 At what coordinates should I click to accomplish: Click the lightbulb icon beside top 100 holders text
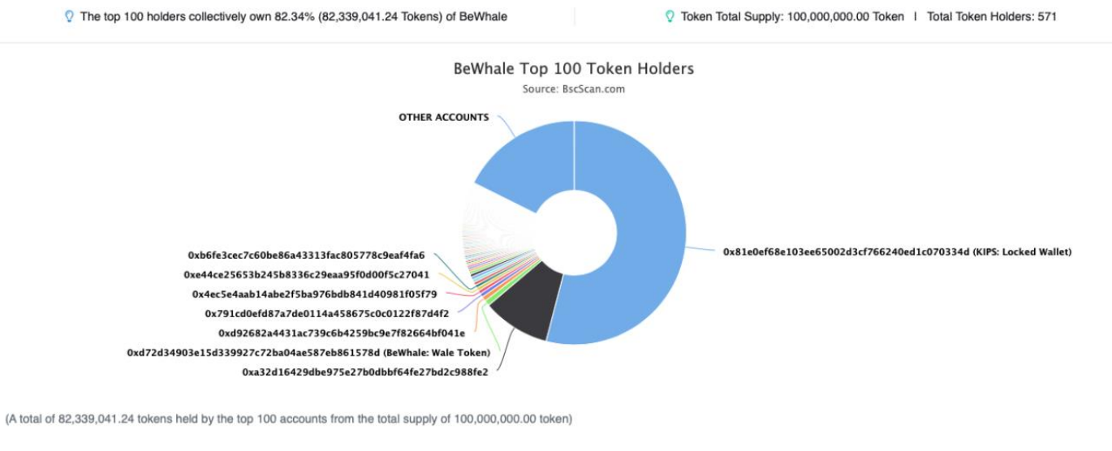click(69, 16)
